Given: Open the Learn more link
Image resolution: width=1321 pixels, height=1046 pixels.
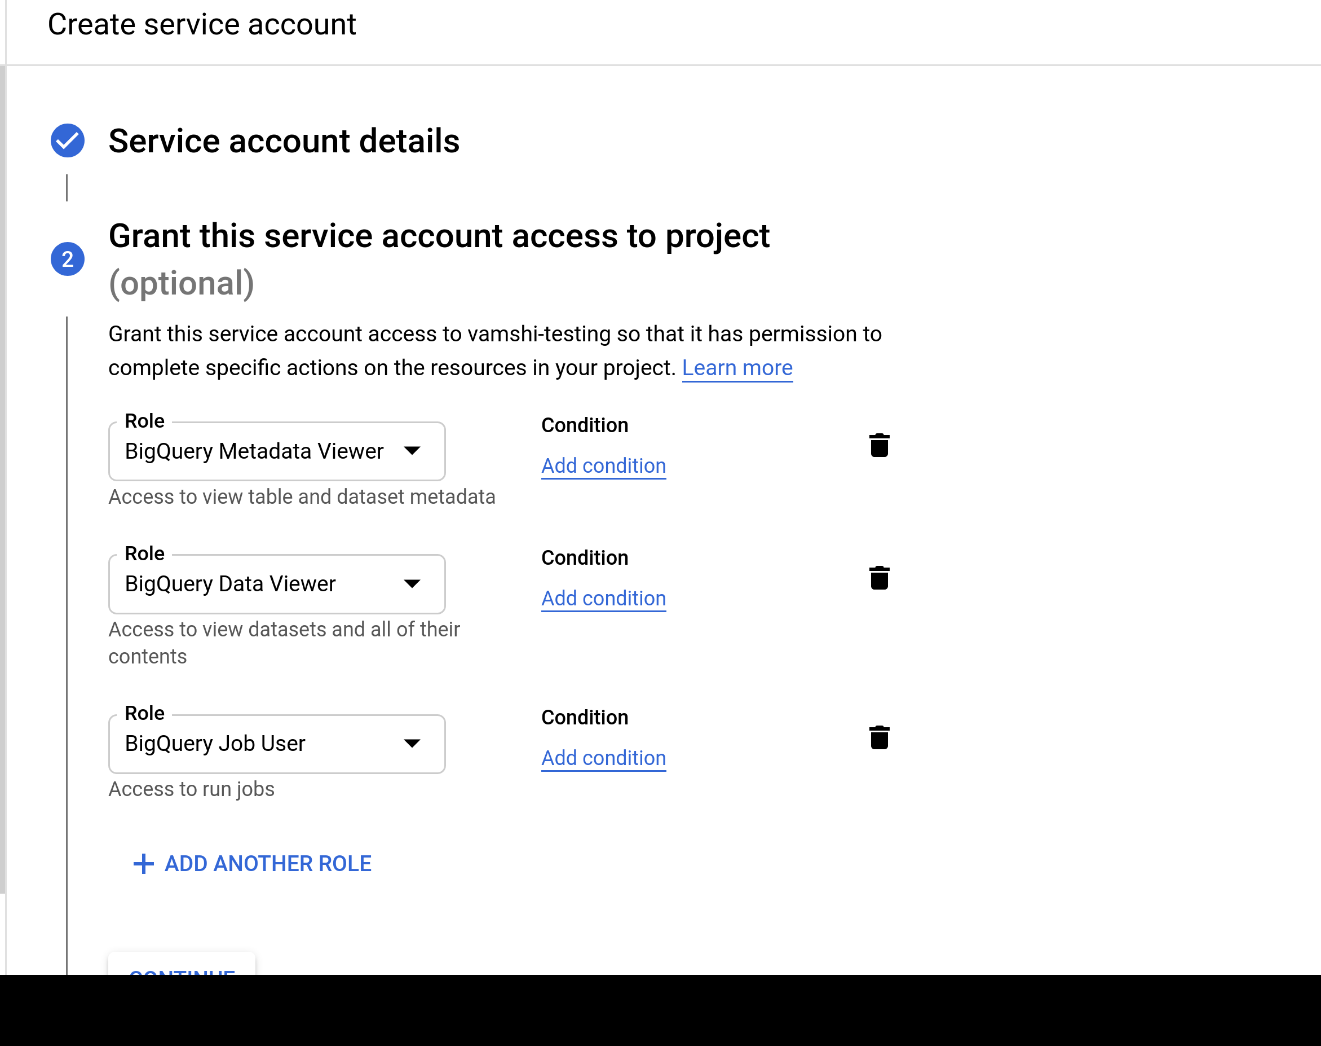Looking at the screenshot, I should (737, 367).
